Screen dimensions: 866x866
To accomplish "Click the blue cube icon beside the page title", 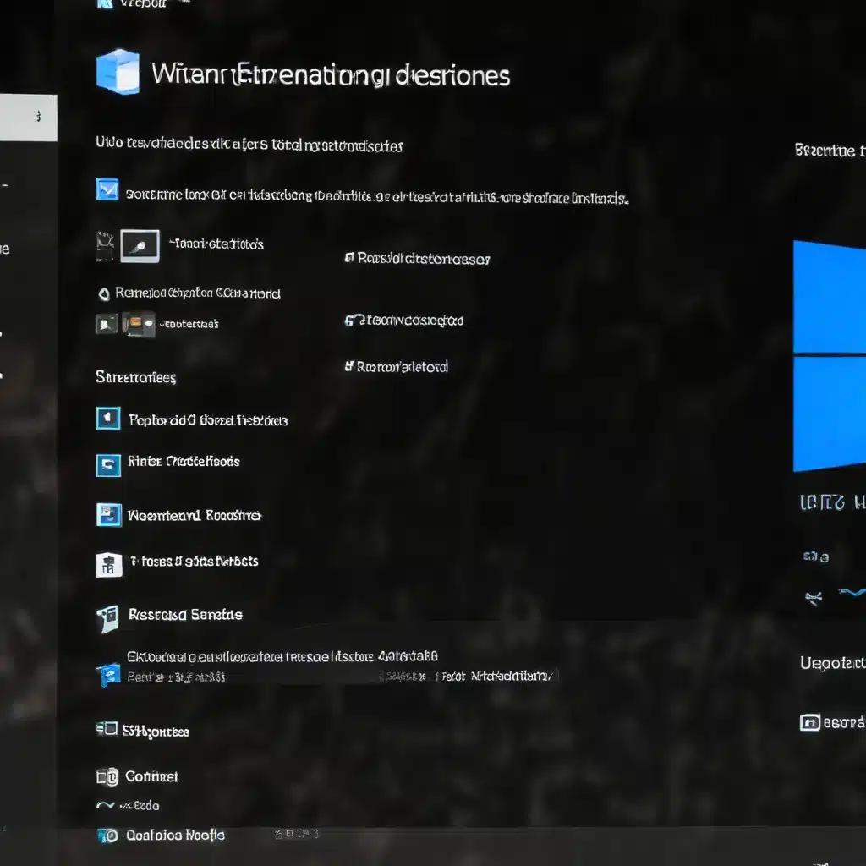I will (118, 72).
